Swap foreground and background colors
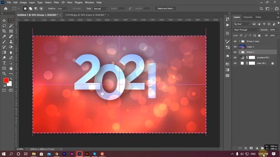Screen dimensions: 280x157 [11, 78]
